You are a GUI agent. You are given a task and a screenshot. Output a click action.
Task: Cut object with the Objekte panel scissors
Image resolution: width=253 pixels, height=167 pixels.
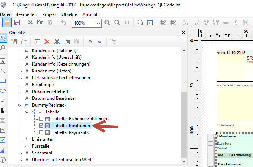point(57,42)
